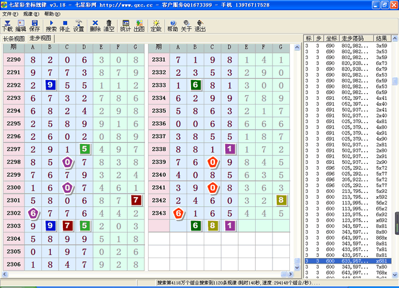Select result row with 768x

[348, 273]
